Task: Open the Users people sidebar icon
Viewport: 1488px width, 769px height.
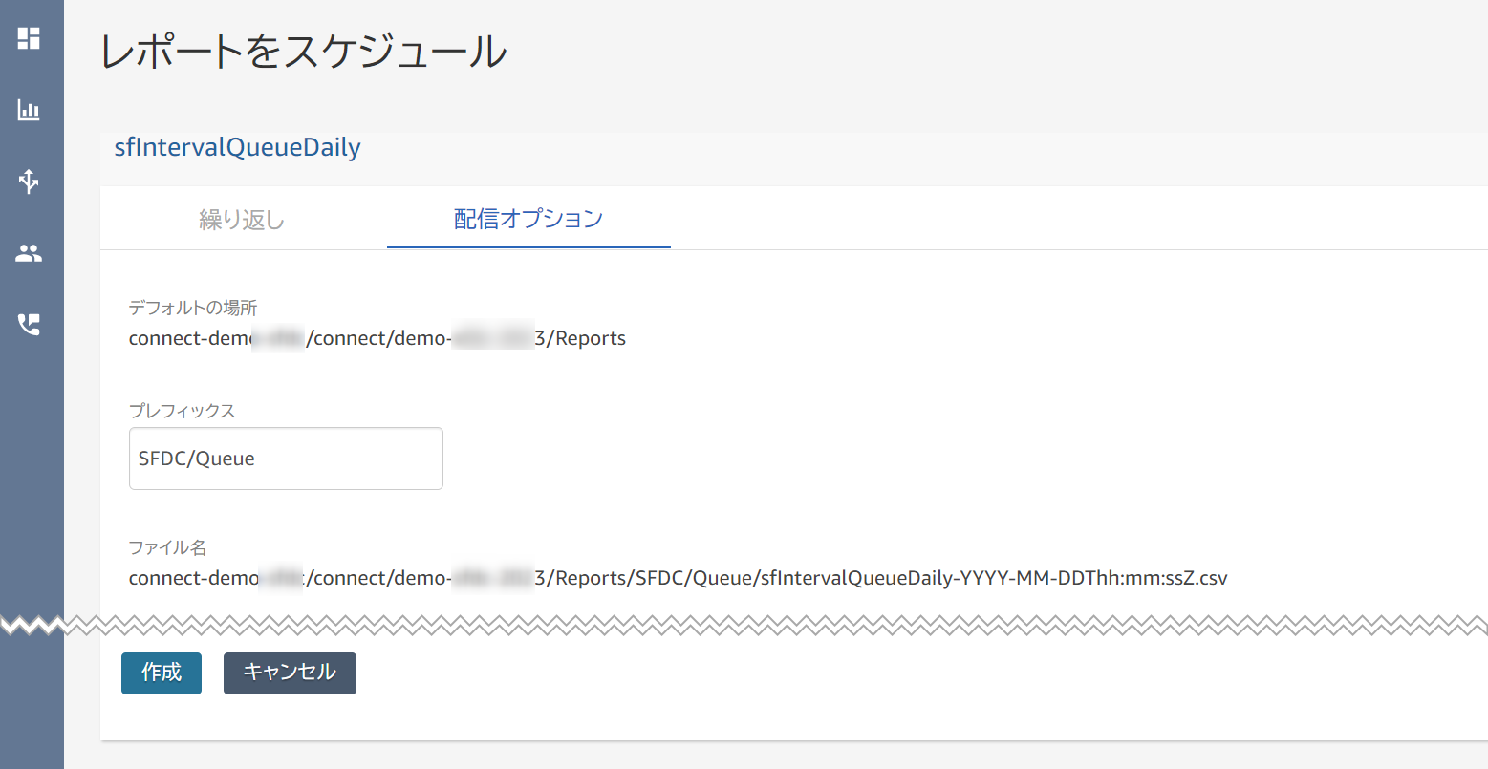Action: click(29, 253)
